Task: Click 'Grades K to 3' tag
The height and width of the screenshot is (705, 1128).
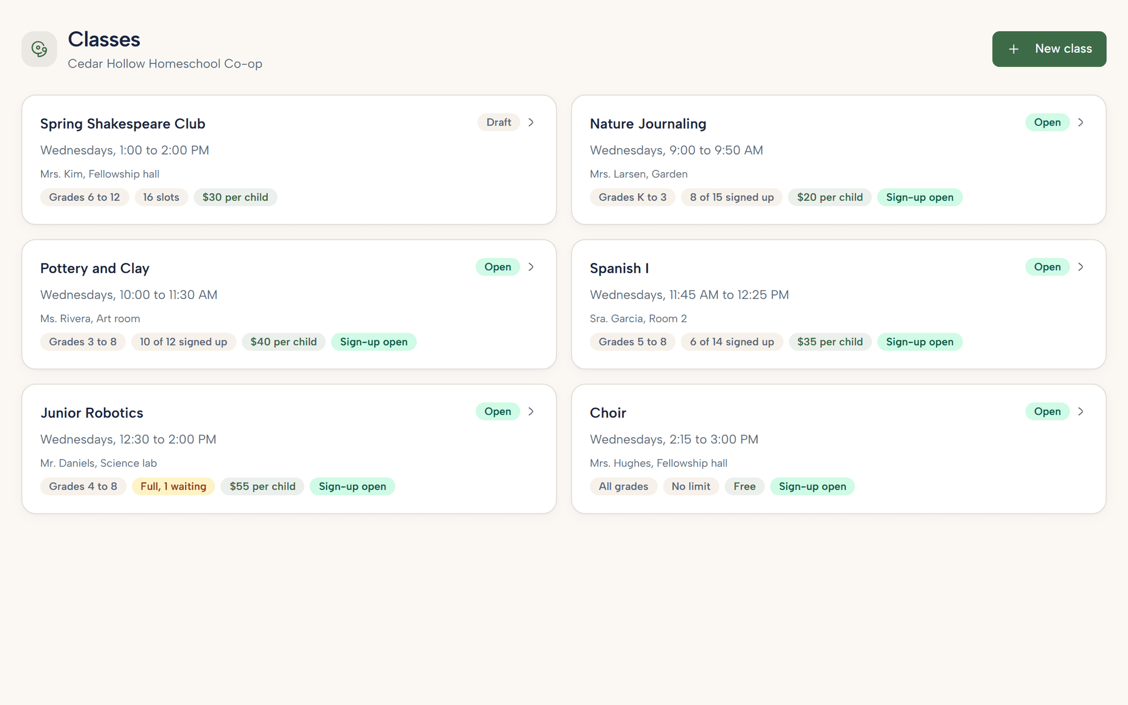Action: (x=633, y=197)
